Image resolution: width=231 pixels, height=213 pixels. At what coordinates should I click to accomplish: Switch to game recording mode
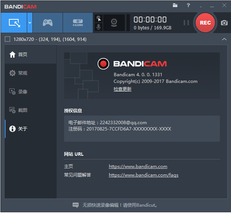[x=48, y=23]
